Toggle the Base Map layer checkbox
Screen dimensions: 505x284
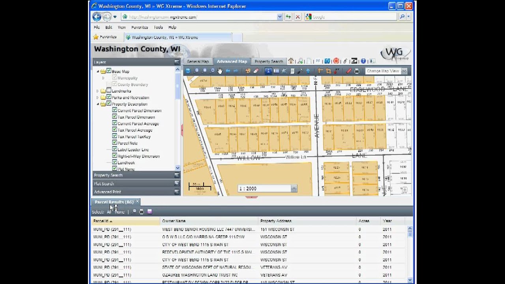(109, 71)
